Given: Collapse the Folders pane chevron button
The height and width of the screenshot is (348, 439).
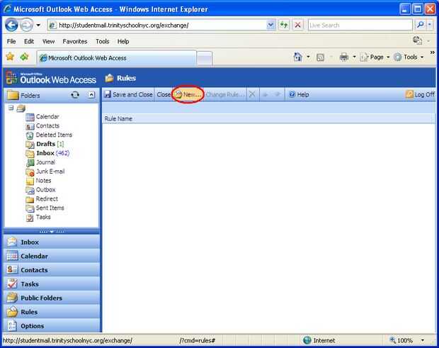Looking at the screenshot, I should point(91,95).
